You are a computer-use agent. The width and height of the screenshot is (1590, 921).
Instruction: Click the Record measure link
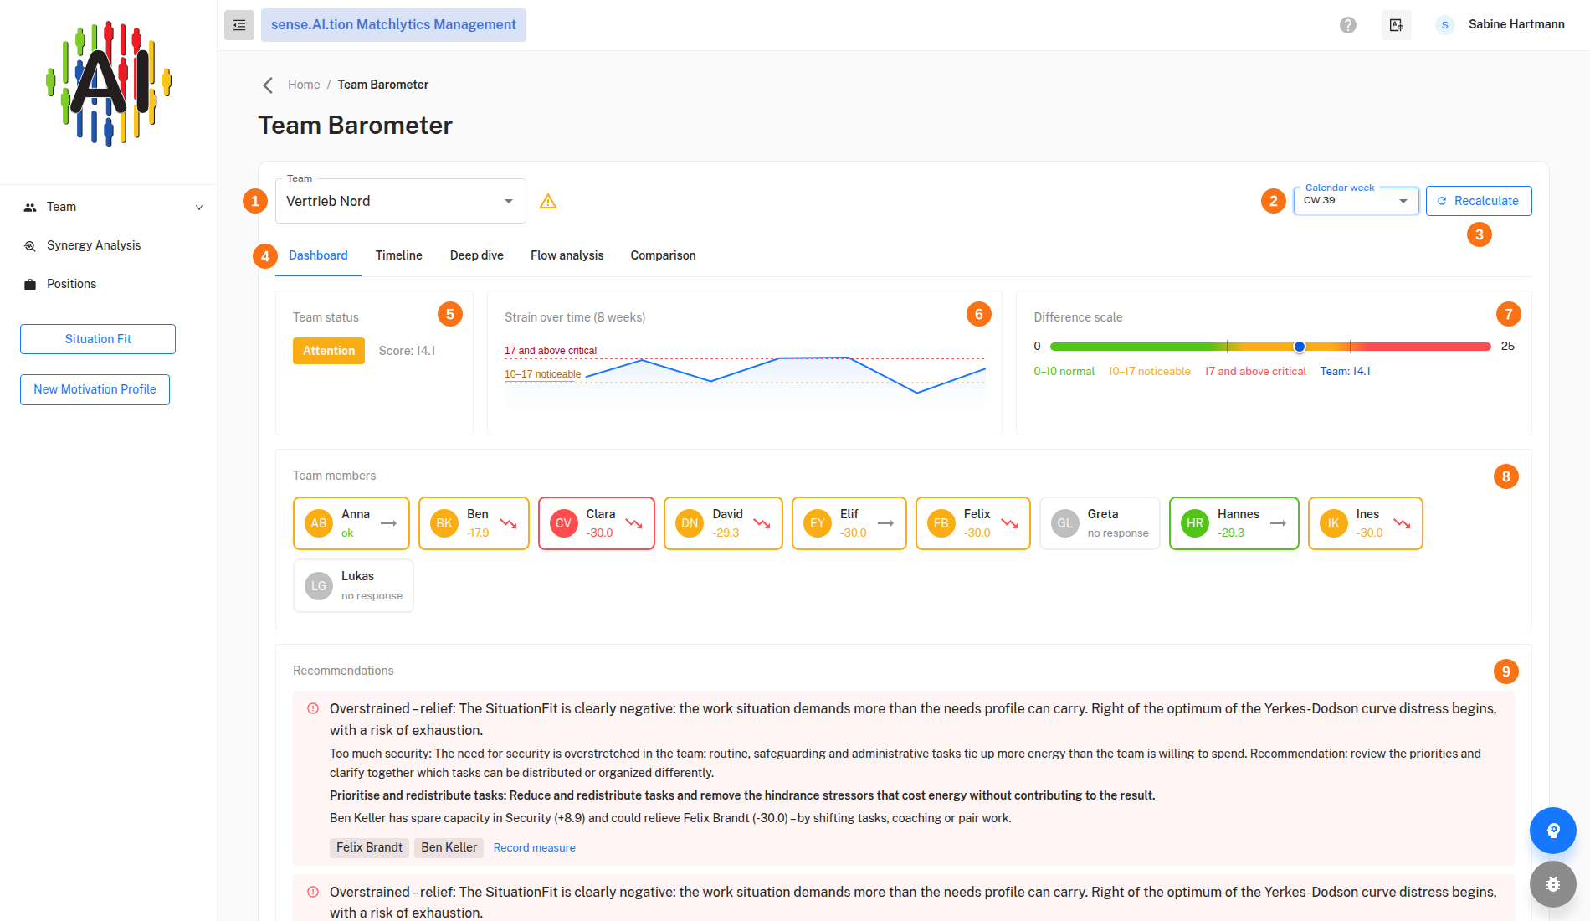tap(534, 847)
